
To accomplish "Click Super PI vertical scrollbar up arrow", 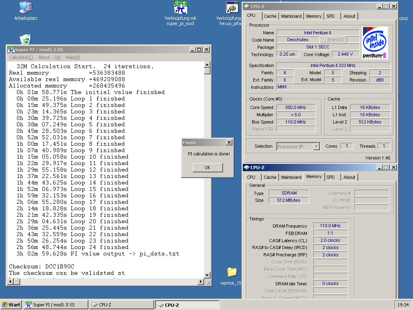I will (207, 65).
